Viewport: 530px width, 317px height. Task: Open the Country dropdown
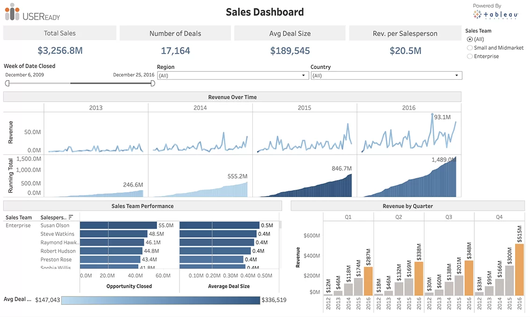point(387,76)
